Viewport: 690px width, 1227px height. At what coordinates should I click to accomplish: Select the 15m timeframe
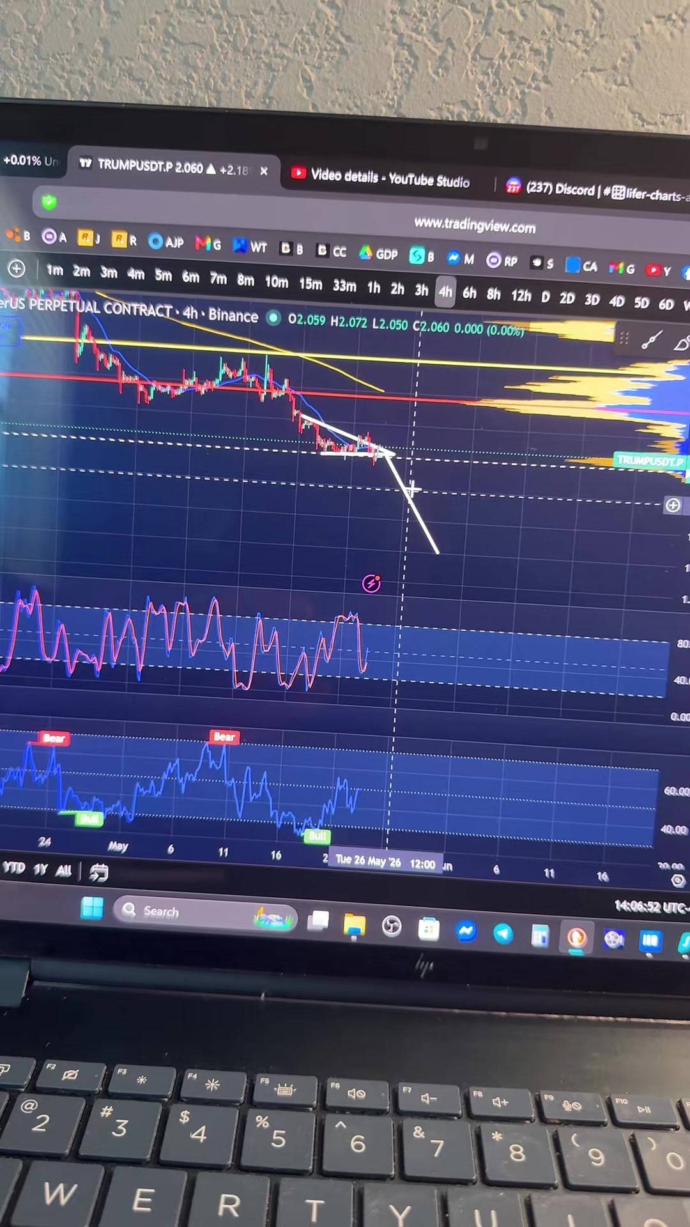pyautogui.click(x=310, y=283)
